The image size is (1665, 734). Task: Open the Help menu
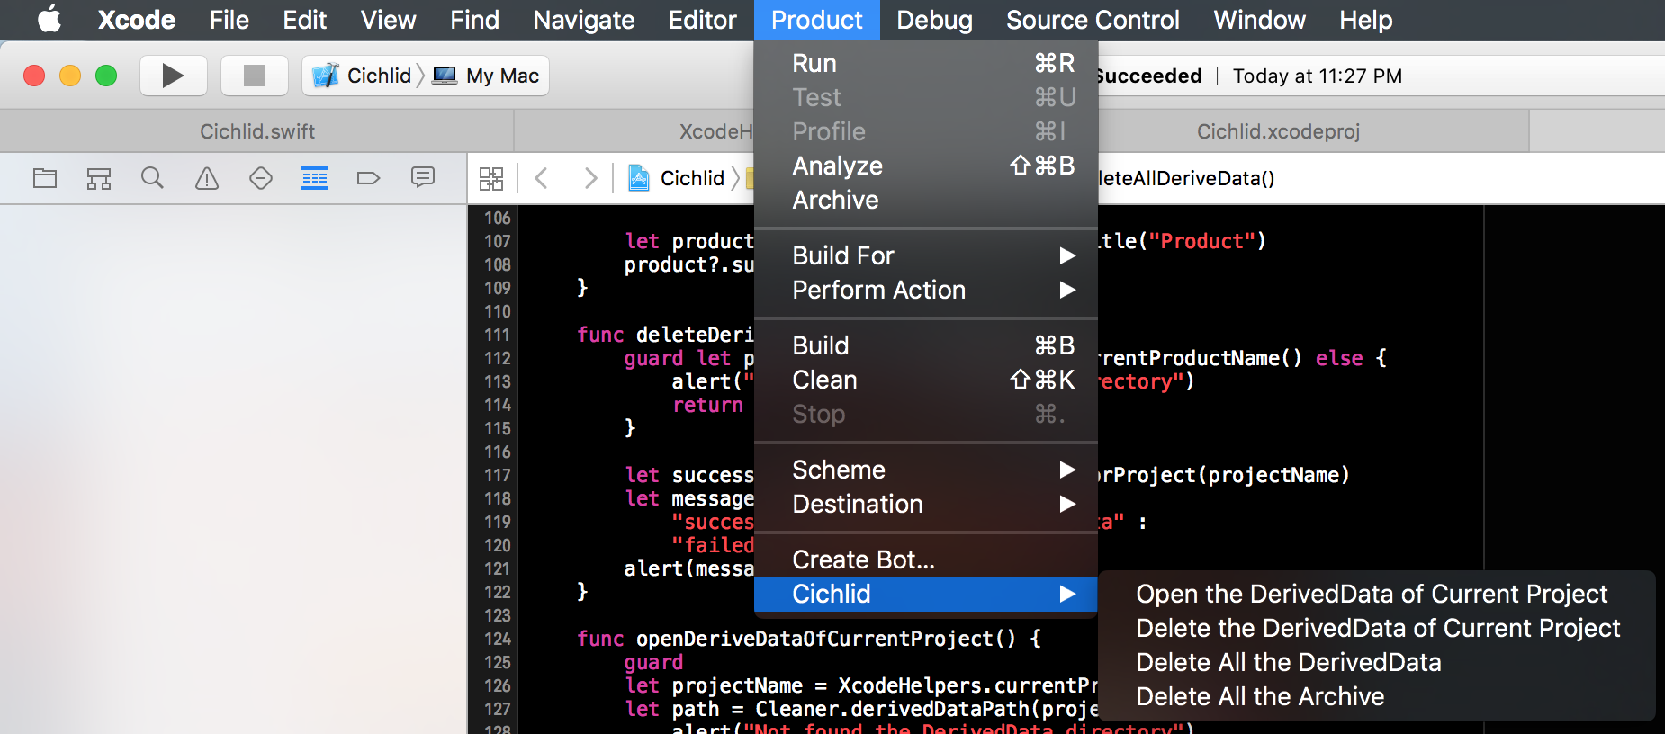(x=1365, y=20)
